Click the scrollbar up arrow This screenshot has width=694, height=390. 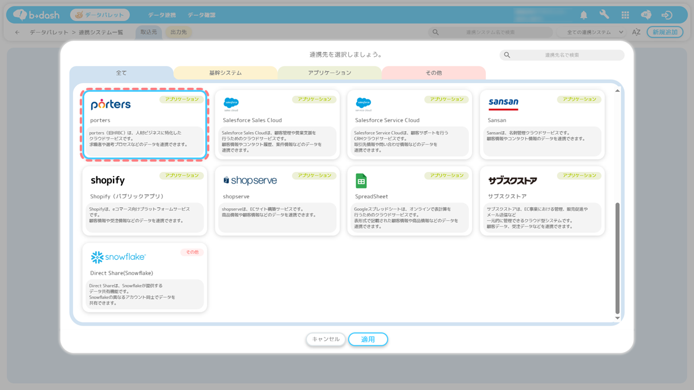coord(617,91)
